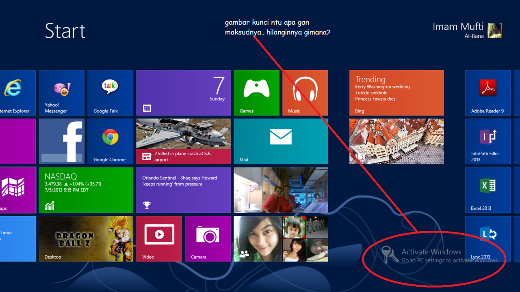Launch Google Chrome tile
The width and height of the screenshot is (520, 292).
(110, 142)
